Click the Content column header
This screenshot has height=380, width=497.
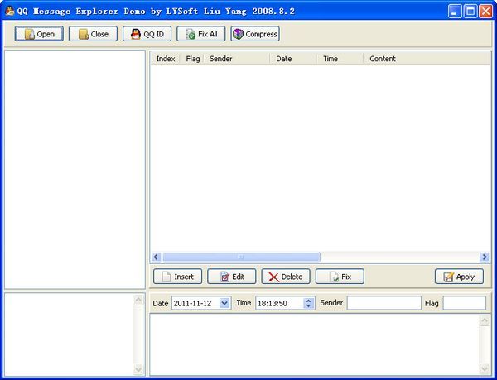pyautogui.click(x=427, y=59)
